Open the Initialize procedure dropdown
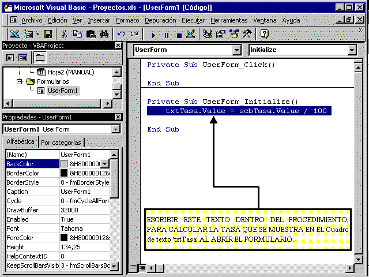 click(x=352, y=50)
